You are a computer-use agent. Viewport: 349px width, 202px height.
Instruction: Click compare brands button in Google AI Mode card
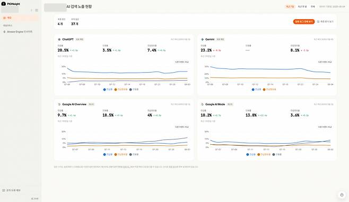(x=325, y=127)
